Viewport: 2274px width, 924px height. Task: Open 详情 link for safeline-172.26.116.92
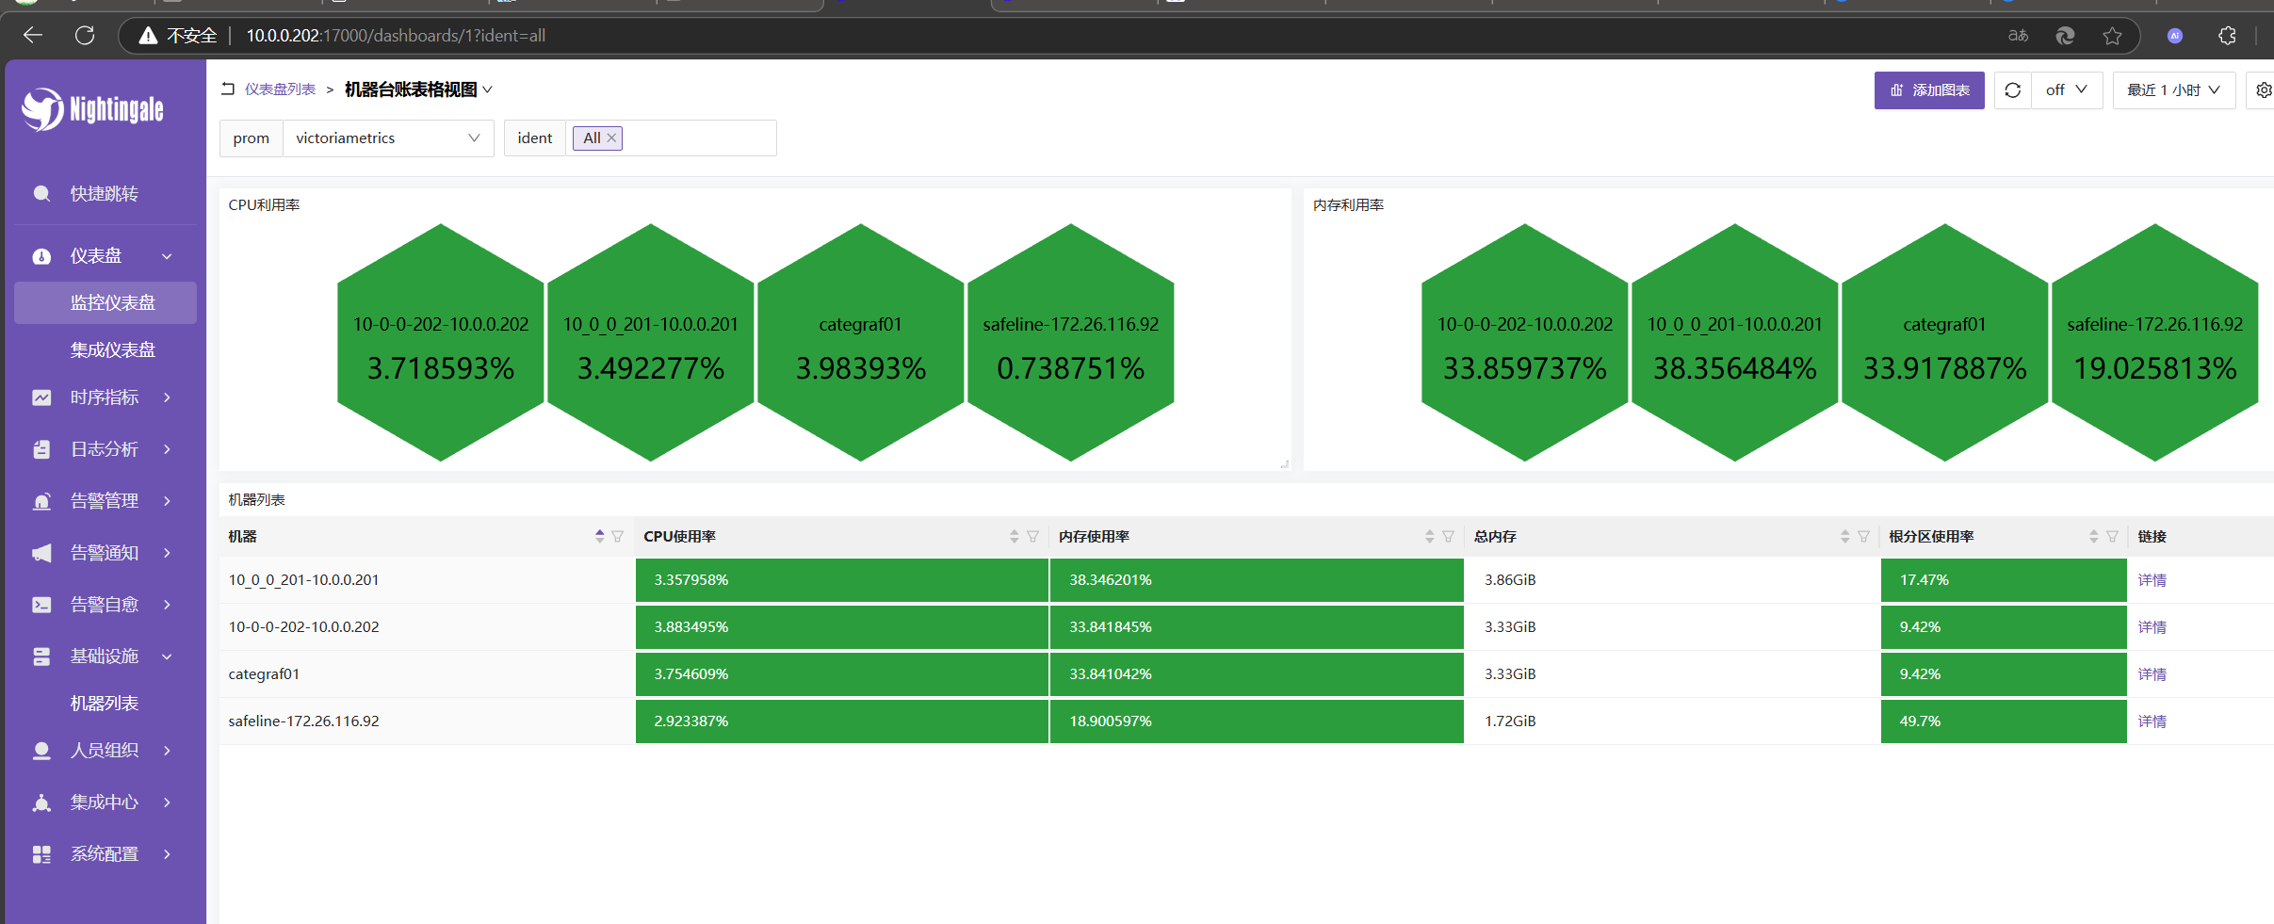(x=2152, y=721)
